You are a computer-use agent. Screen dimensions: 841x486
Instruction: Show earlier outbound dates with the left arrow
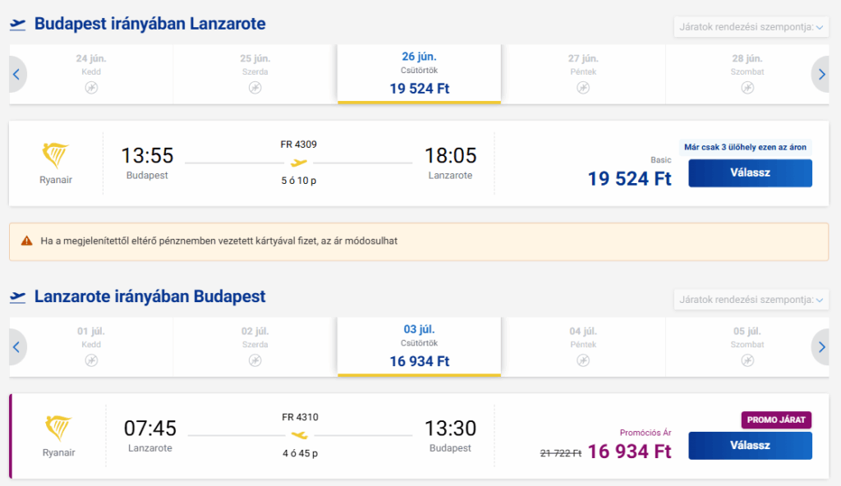pyautogui.click(x=17, y=74)
